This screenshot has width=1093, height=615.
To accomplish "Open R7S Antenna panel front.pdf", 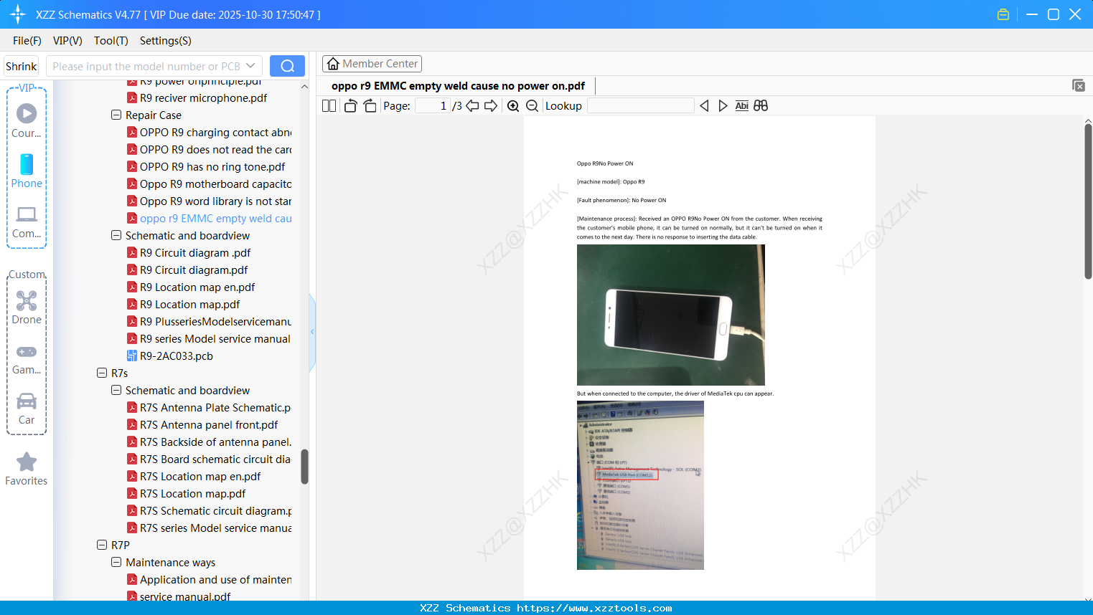I will click(209, 424).
